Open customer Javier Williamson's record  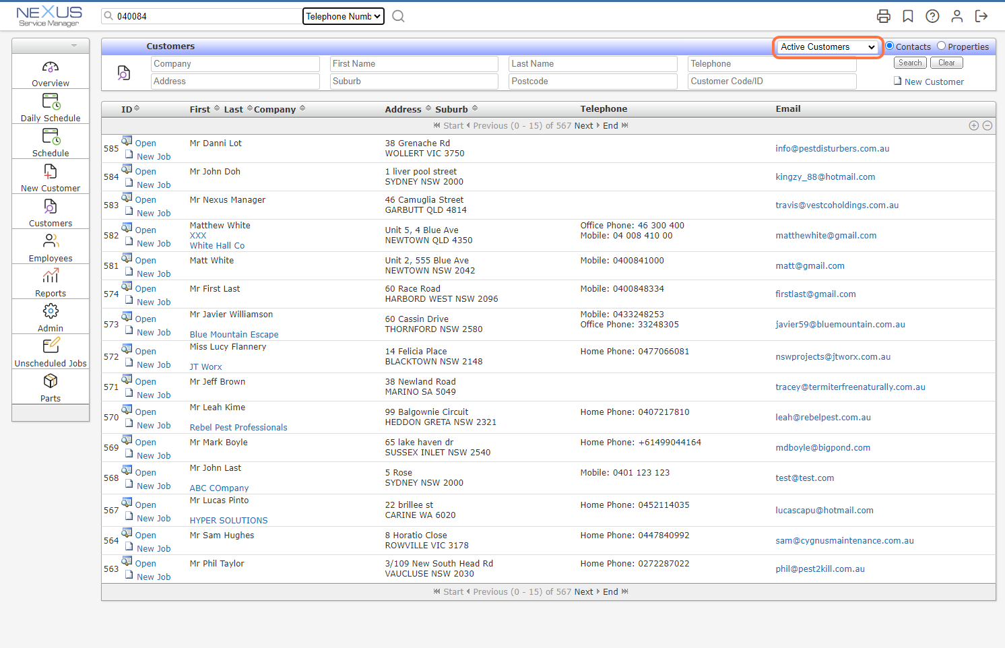(x=145, y=318)
